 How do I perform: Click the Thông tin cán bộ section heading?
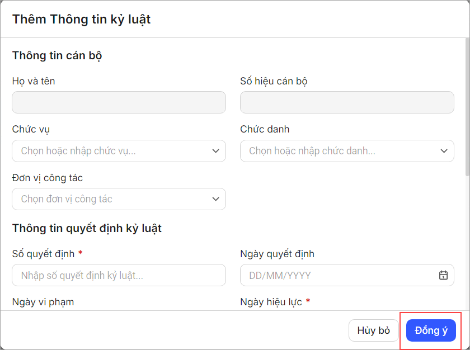57,55
